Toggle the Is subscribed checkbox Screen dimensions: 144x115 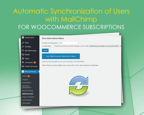coord(52,46)
